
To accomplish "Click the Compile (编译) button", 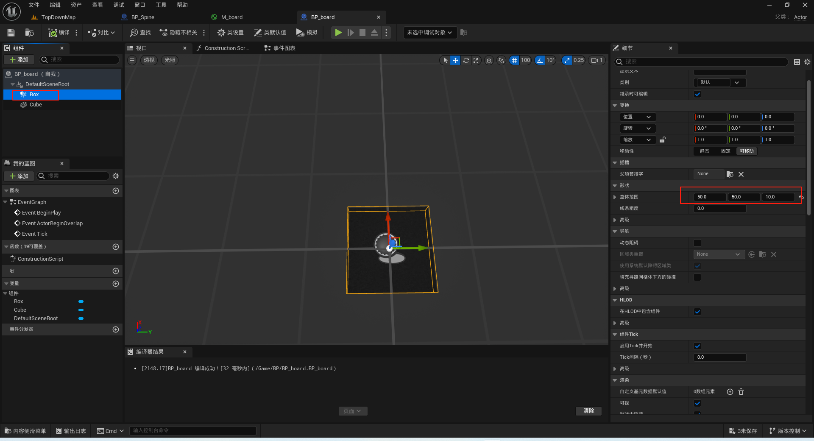I will [x=59, y=33].
